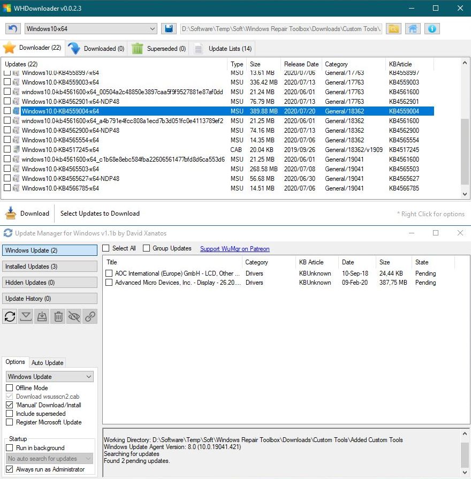Tick the Include superseded checkbox

click(x=10, y=414)
